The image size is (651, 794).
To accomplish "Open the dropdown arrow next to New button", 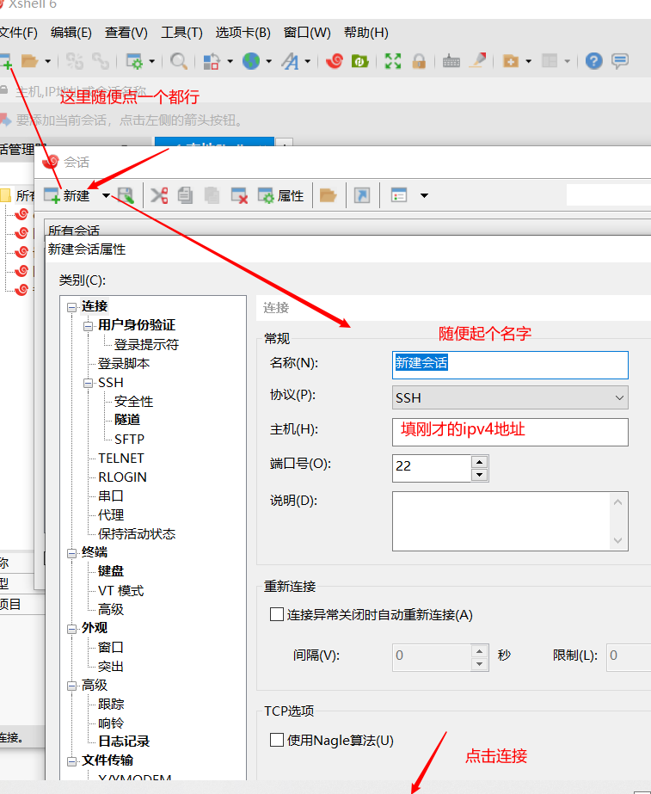I will pyautogui.click(x=106, y=195).
